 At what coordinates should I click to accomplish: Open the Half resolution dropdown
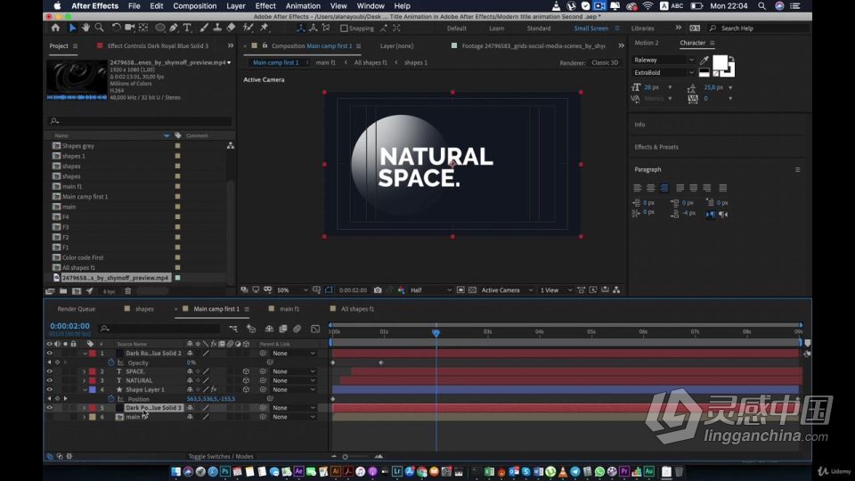[431, 290]
